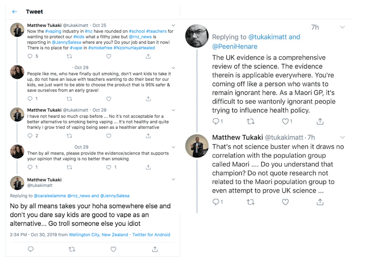Viewport: 367px width, 259px height.
Task: Retweet the Oct 25 #vaping tweet
Action: click(x=69, y=56)
